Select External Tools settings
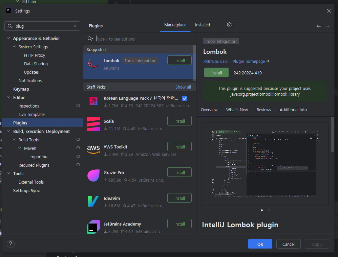Viewport: 338px width, 257px height. [x=31, y=182]
